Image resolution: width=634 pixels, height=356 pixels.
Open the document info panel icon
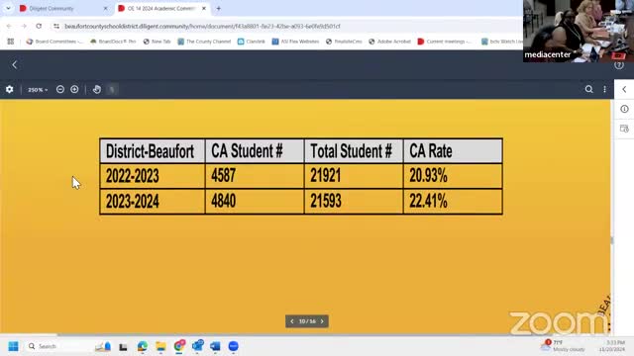(x=624, y=109)
